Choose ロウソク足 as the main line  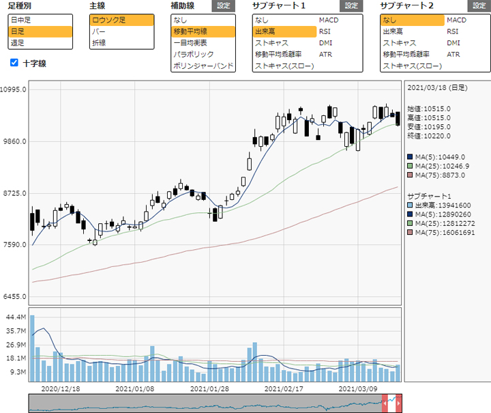coord(122,20)
